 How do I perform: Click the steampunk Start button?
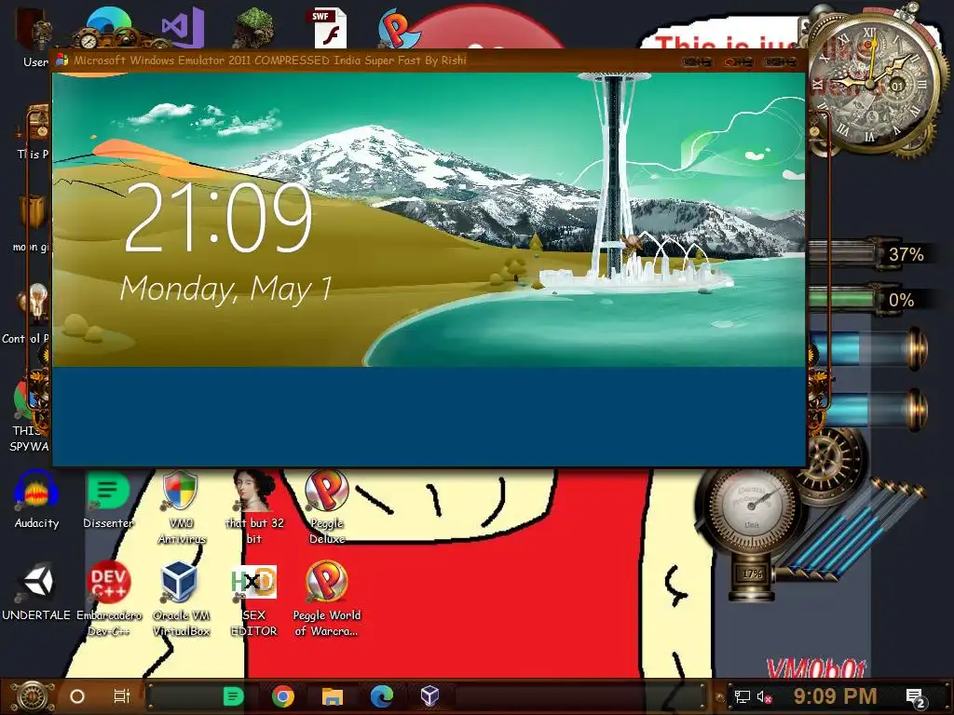32,696
